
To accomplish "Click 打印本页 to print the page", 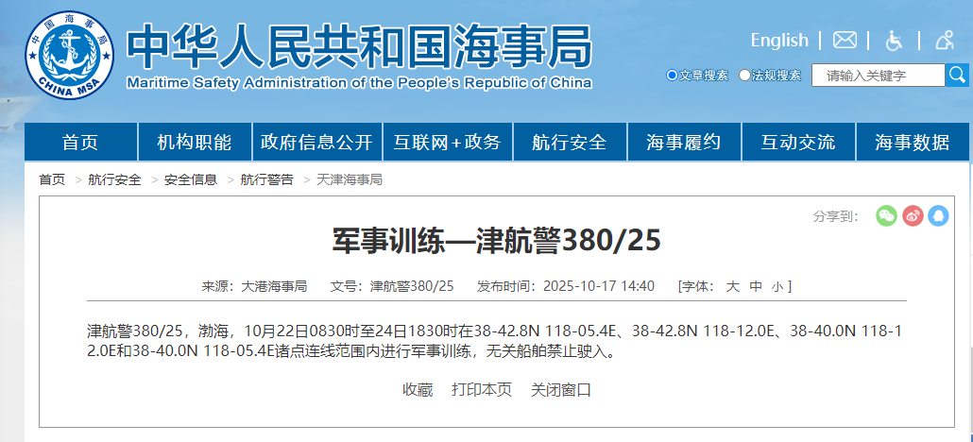I will tap(482, 390).
